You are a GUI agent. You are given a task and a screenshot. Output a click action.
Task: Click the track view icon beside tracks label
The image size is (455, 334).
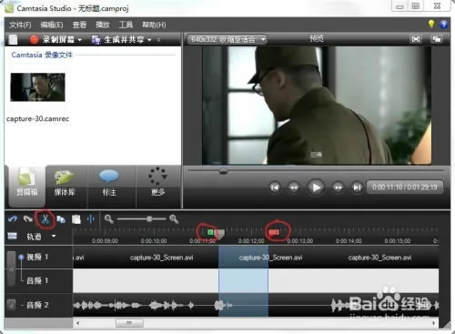12,236
